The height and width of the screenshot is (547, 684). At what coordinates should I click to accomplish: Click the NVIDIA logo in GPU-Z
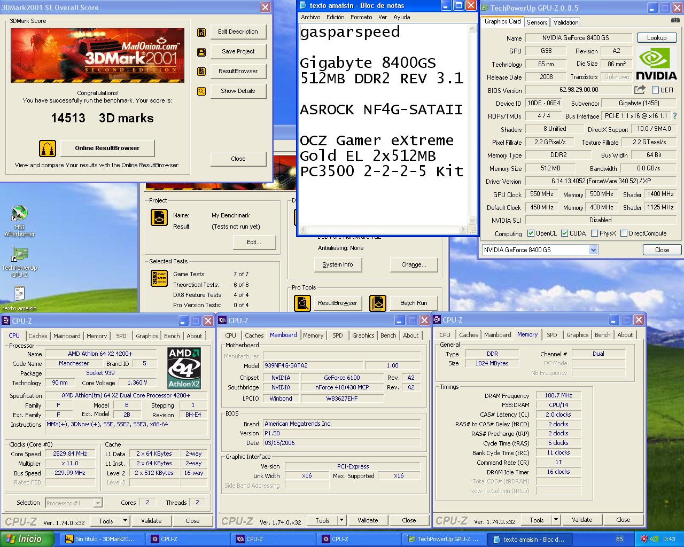click(x=656, y=64)
